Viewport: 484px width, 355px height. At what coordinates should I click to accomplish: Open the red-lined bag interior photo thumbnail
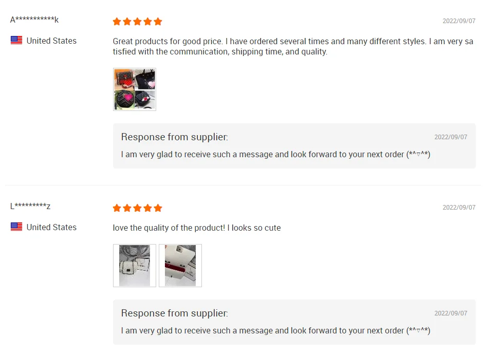coord(180,266)
